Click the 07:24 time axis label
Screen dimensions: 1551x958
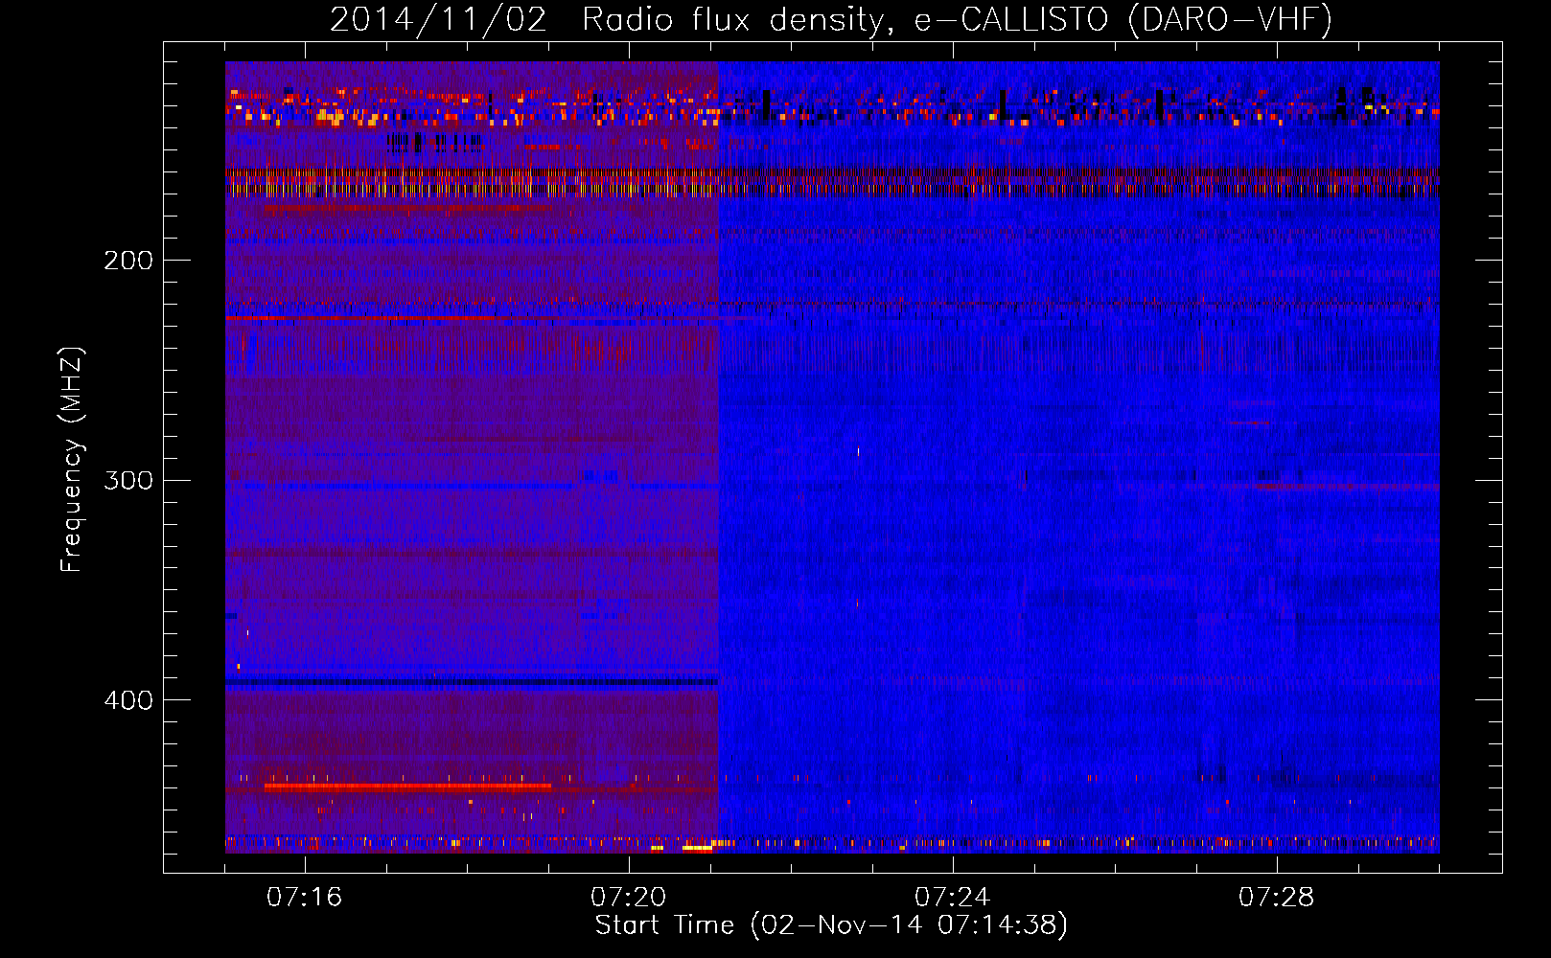[953, 898]
